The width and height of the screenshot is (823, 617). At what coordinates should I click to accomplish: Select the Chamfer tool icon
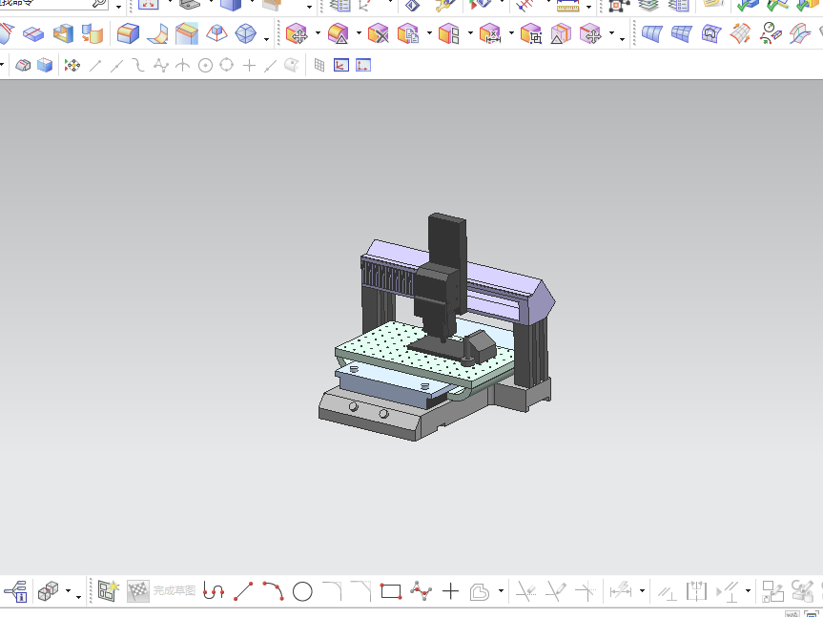tap(186, 34)
